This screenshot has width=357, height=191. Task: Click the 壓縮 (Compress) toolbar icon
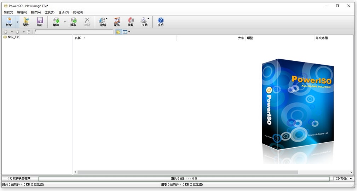click(117, 22)
